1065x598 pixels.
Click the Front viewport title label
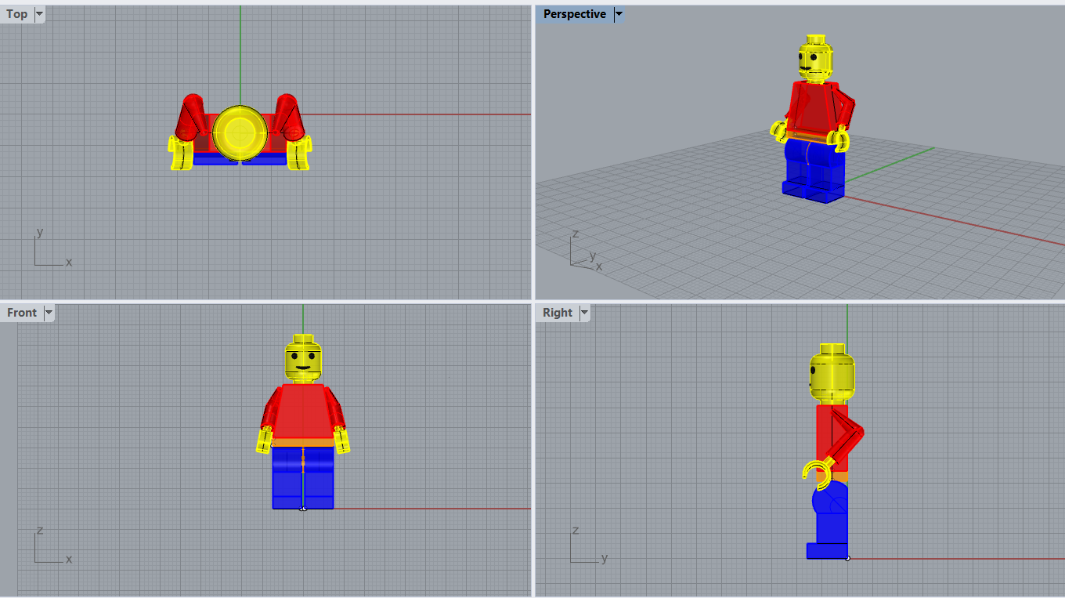22,313
